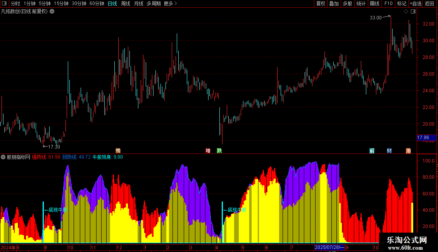The width and height of the screenshot is (438, 252).
Task: Add stock via +自选 button
Action: (x=416, y=3)
